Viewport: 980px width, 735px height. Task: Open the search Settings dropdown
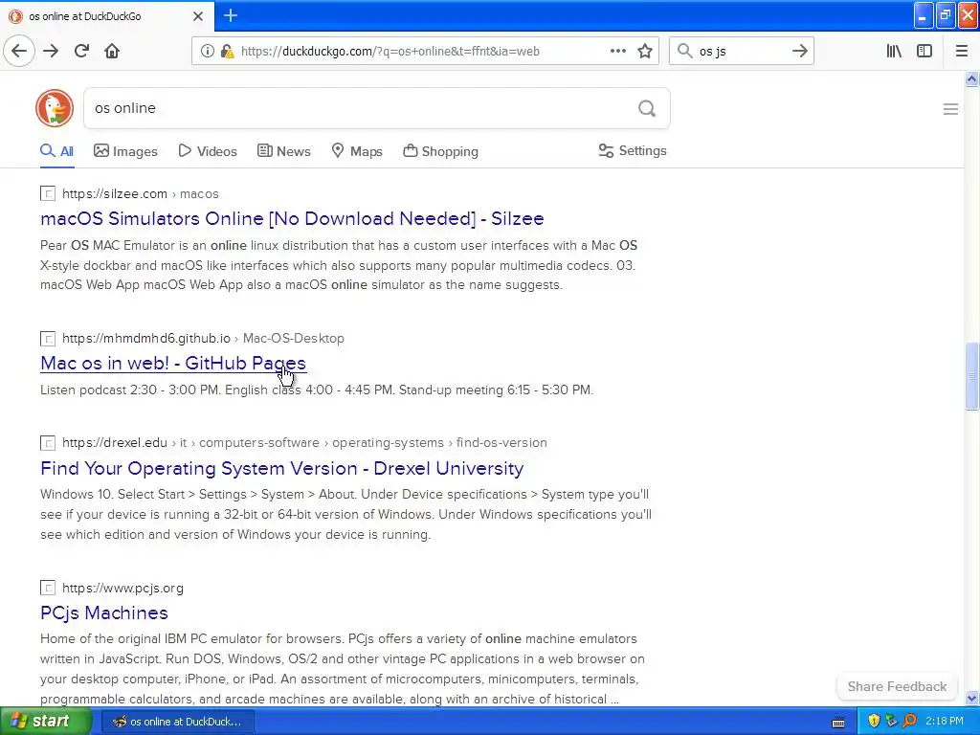(633, 150)
